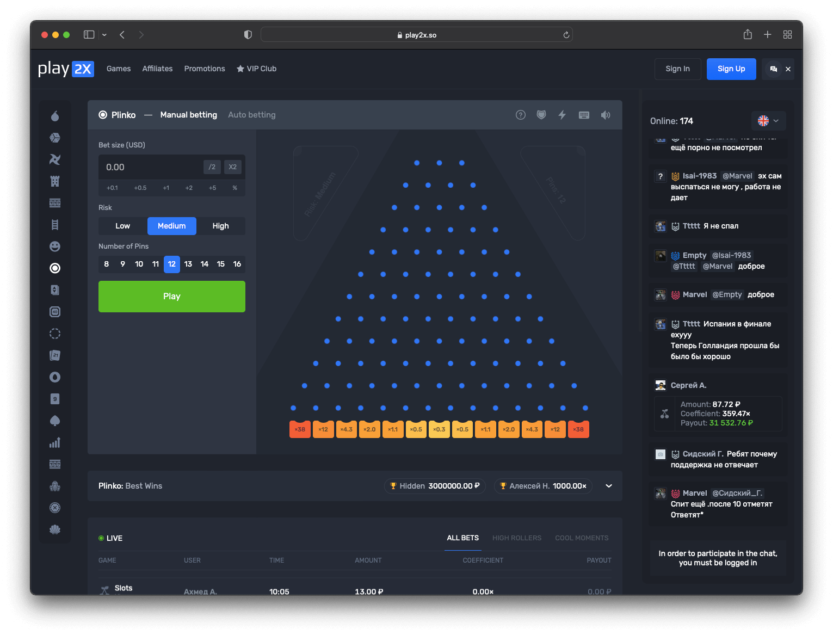Open the tower game icon
Screen dimensions: 833x635
point(55,181)
